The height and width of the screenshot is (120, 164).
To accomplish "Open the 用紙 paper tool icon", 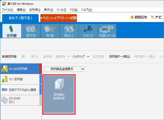I will [50, 31].
